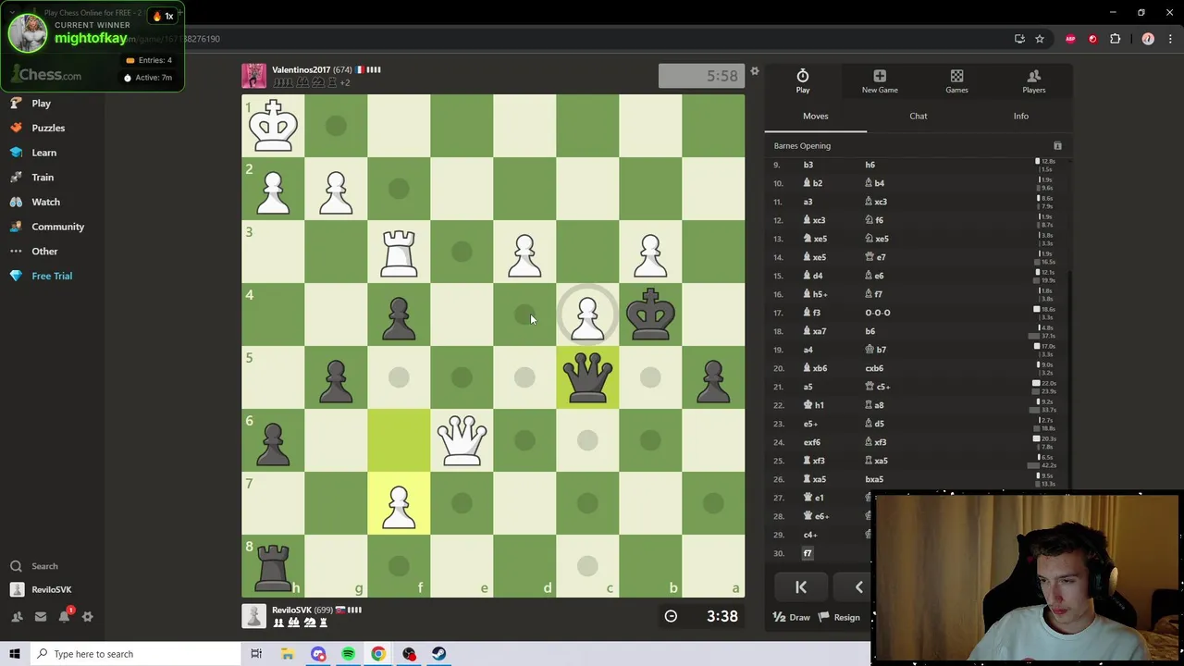
Task: Click move 23 'e5+' in the move list
Action: click(x=810, y=424)
